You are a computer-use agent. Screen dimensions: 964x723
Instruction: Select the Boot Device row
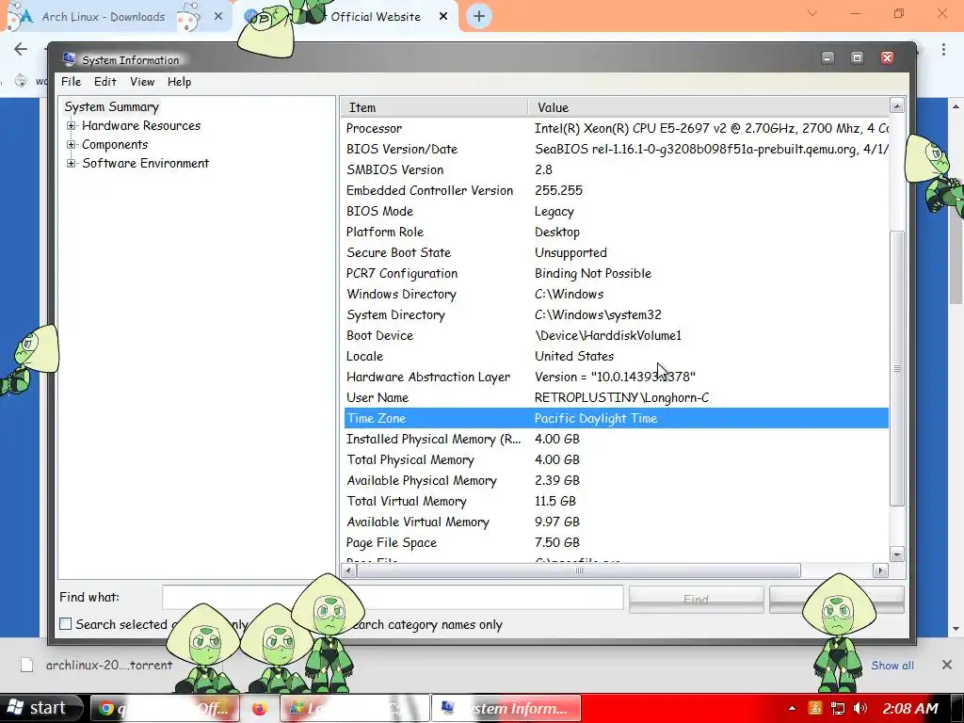pos(615,336)
